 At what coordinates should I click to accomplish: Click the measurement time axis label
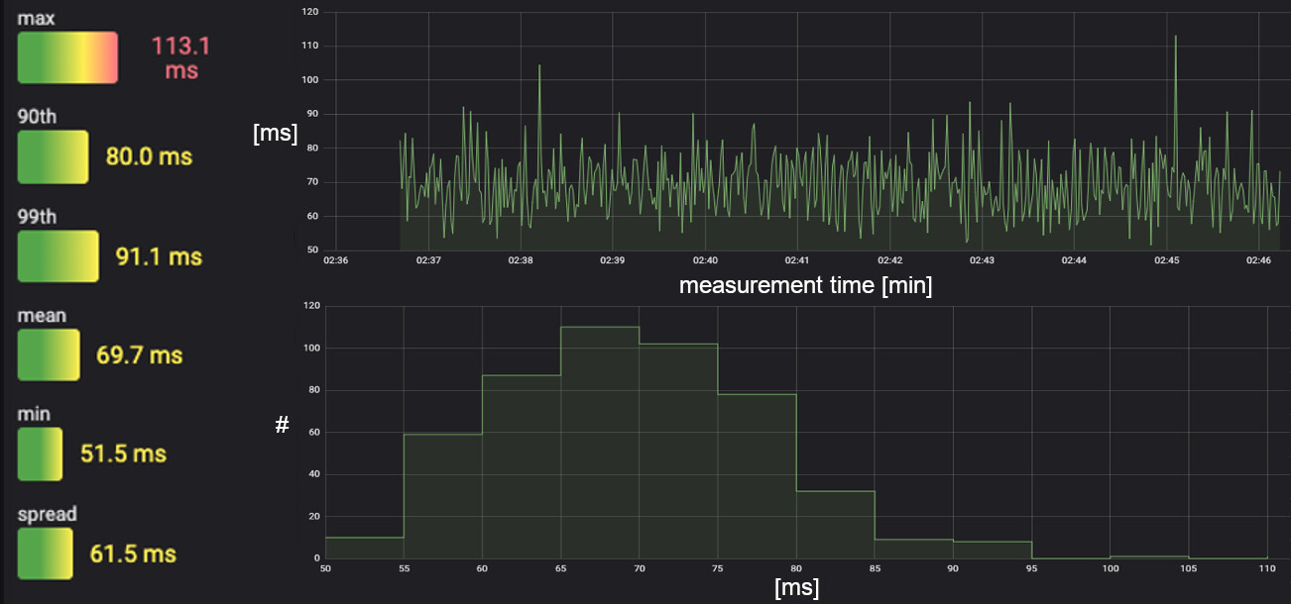808,285
